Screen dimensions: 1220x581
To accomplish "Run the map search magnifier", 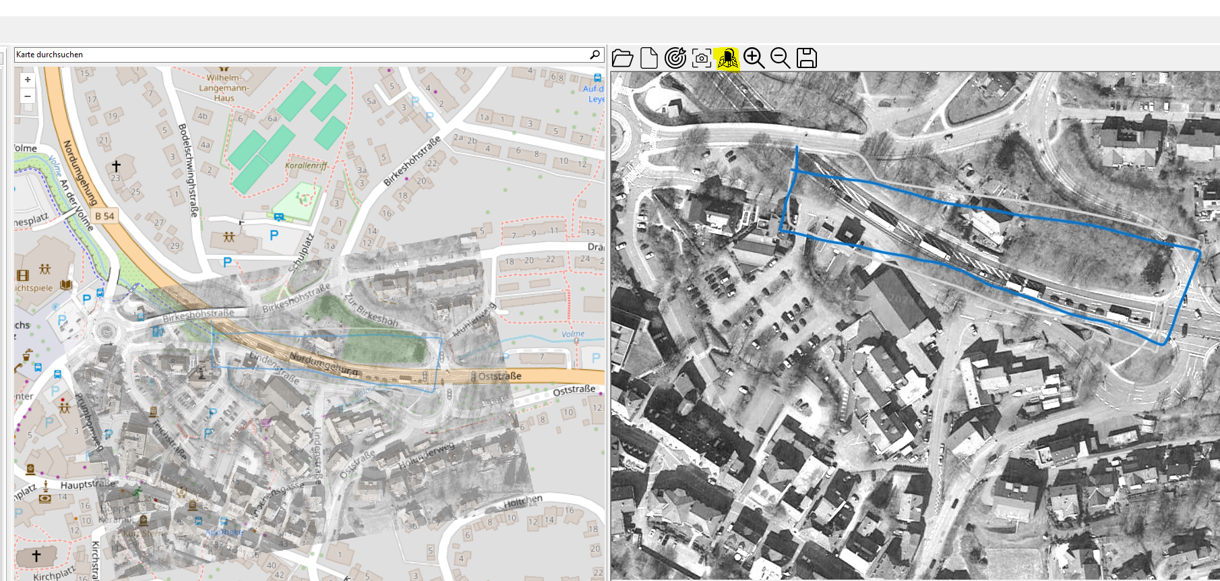I will tap(594, 55).
